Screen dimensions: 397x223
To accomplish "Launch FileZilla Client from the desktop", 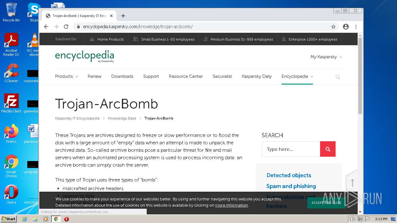I will pos(11,103).
